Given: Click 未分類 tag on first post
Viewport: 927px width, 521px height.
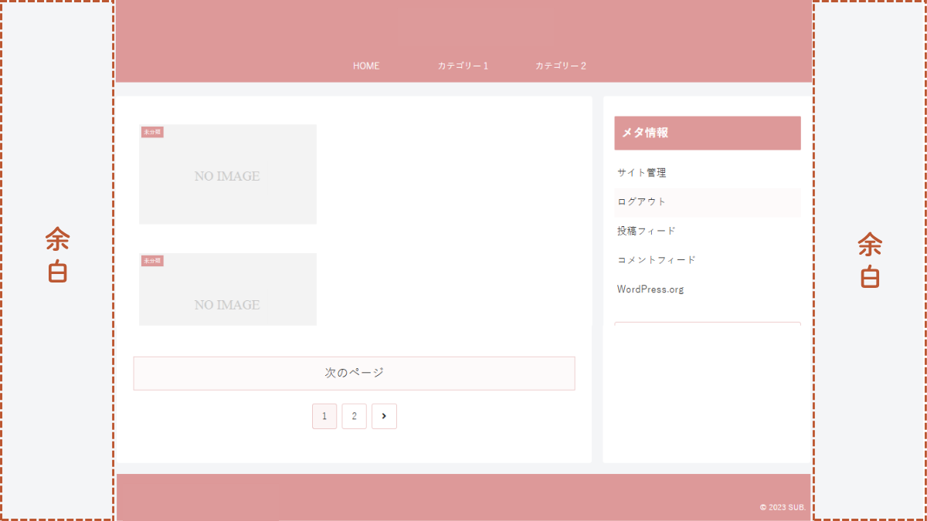Looking at the screenshot, I should (x=151, y=132).
